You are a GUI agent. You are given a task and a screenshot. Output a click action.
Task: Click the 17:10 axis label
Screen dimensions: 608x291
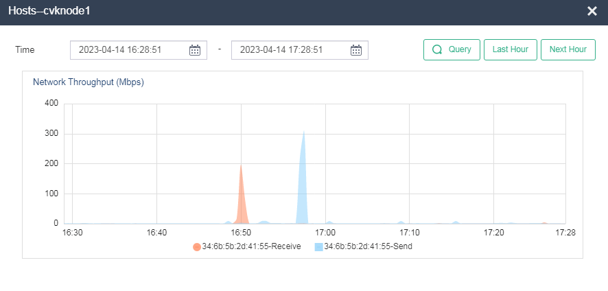409,233
